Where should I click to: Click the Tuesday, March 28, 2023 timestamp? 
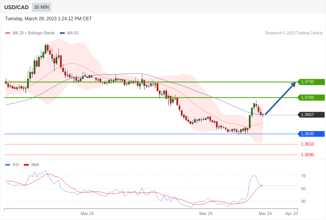[x=48, y=19]
